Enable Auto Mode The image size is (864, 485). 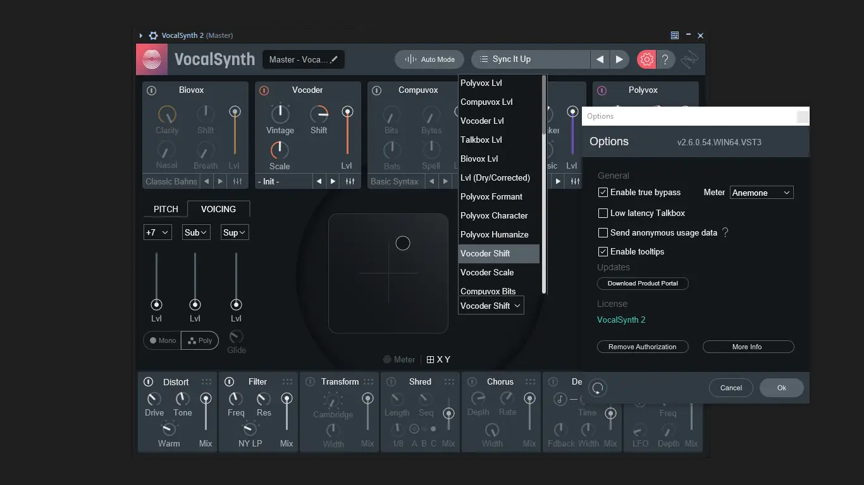point(429,59)
